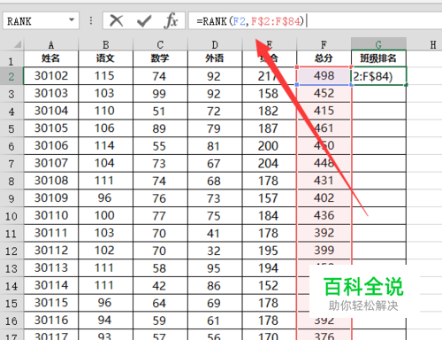Expand the Name Box dropdown arrow
Image resolution: width=442 pixels, height=340 pixels.
pos(72,20)
